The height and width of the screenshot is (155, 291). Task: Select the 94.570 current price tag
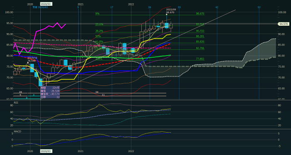(284, 24)
